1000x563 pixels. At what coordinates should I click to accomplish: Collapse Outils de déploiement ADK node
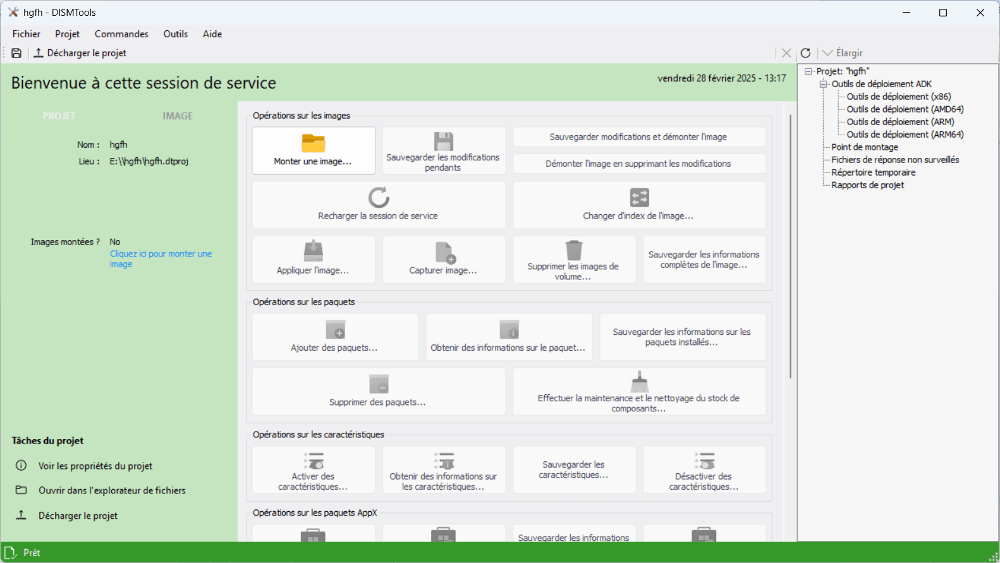pyautogui.click(x=823, y=84)
